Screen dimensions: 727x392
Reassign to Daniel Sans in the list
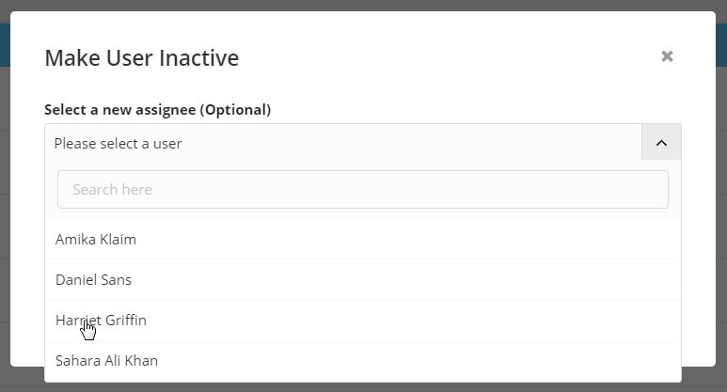pyautogui.click(x=363, y=280)
